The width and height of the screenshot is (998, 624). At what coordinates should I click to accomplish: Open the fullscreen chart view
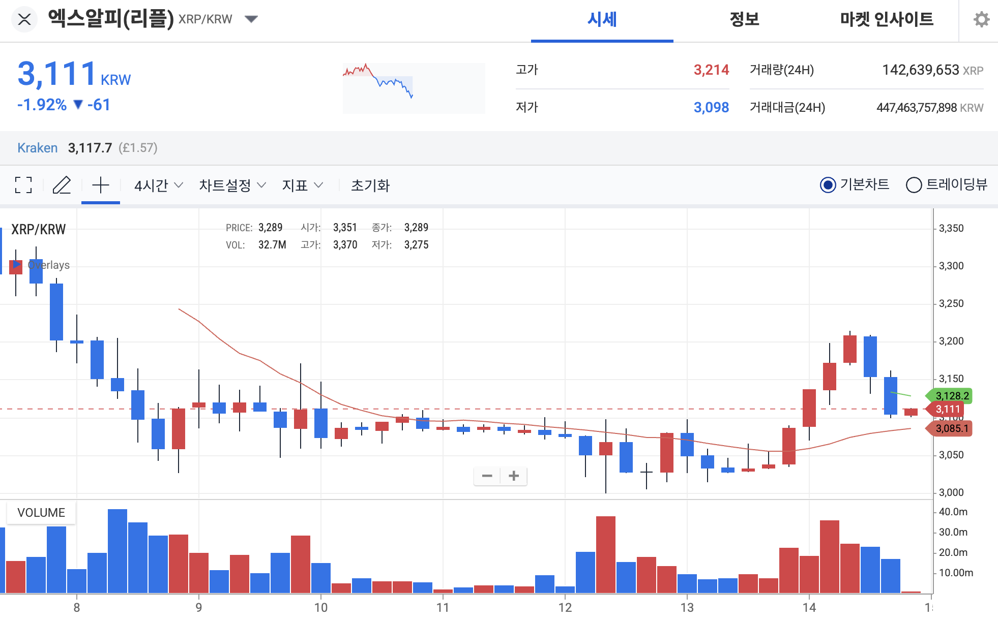[x=23, y=185]
